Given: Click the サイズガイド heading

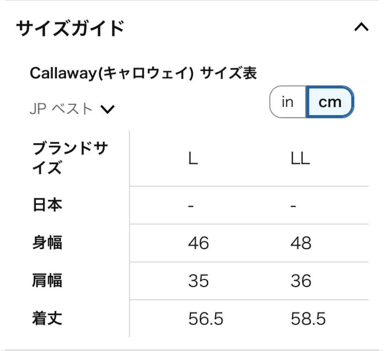Looking at the screenshot, I should 70,28.
